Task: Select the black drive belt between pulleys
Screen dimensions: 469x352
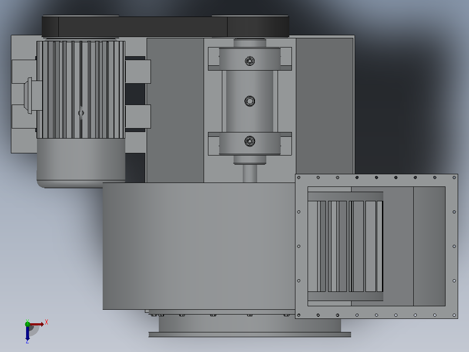Action: pyautogui.click(x=165, y=27)
